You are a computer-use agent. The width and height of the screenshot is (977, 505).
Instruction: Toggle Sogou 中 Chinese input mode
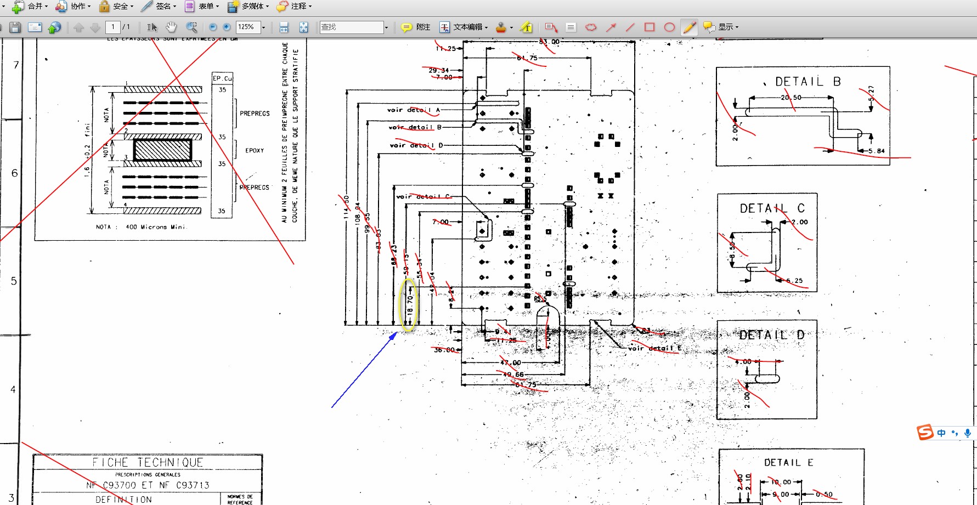941,433
